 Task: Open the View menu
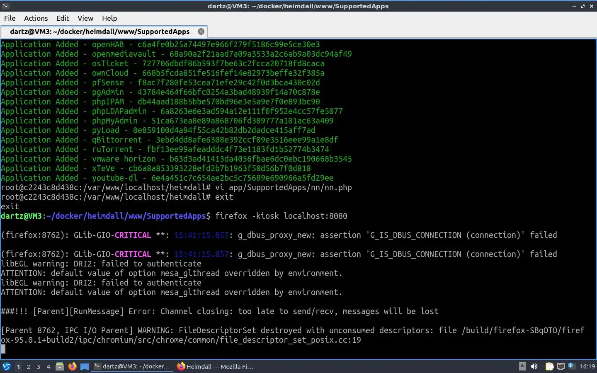pyautogui.click(x=85, y=18)
